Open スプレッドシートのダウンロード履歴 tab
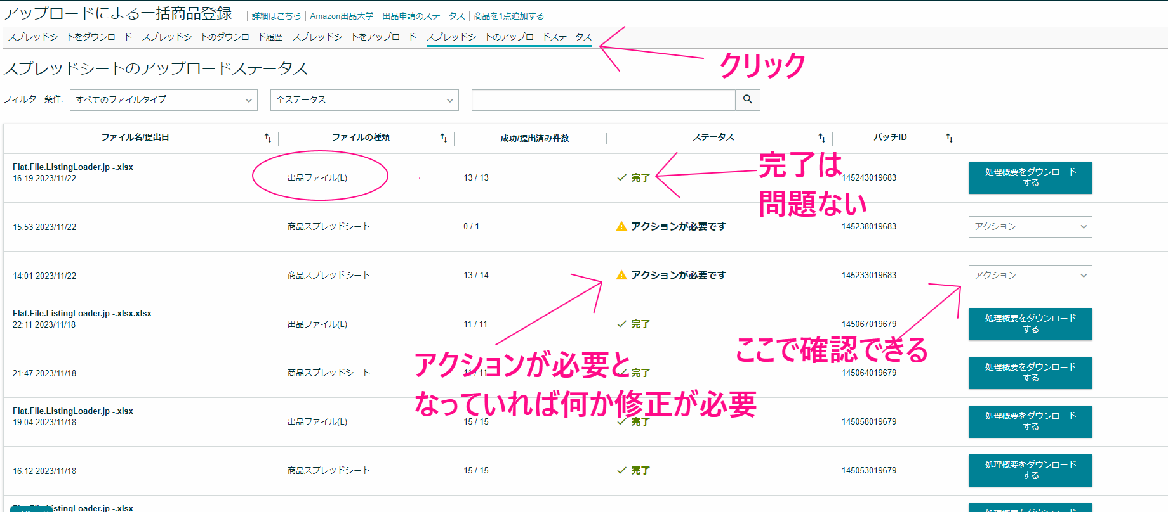Screen dimensions: 1168x512 [212, 37]
